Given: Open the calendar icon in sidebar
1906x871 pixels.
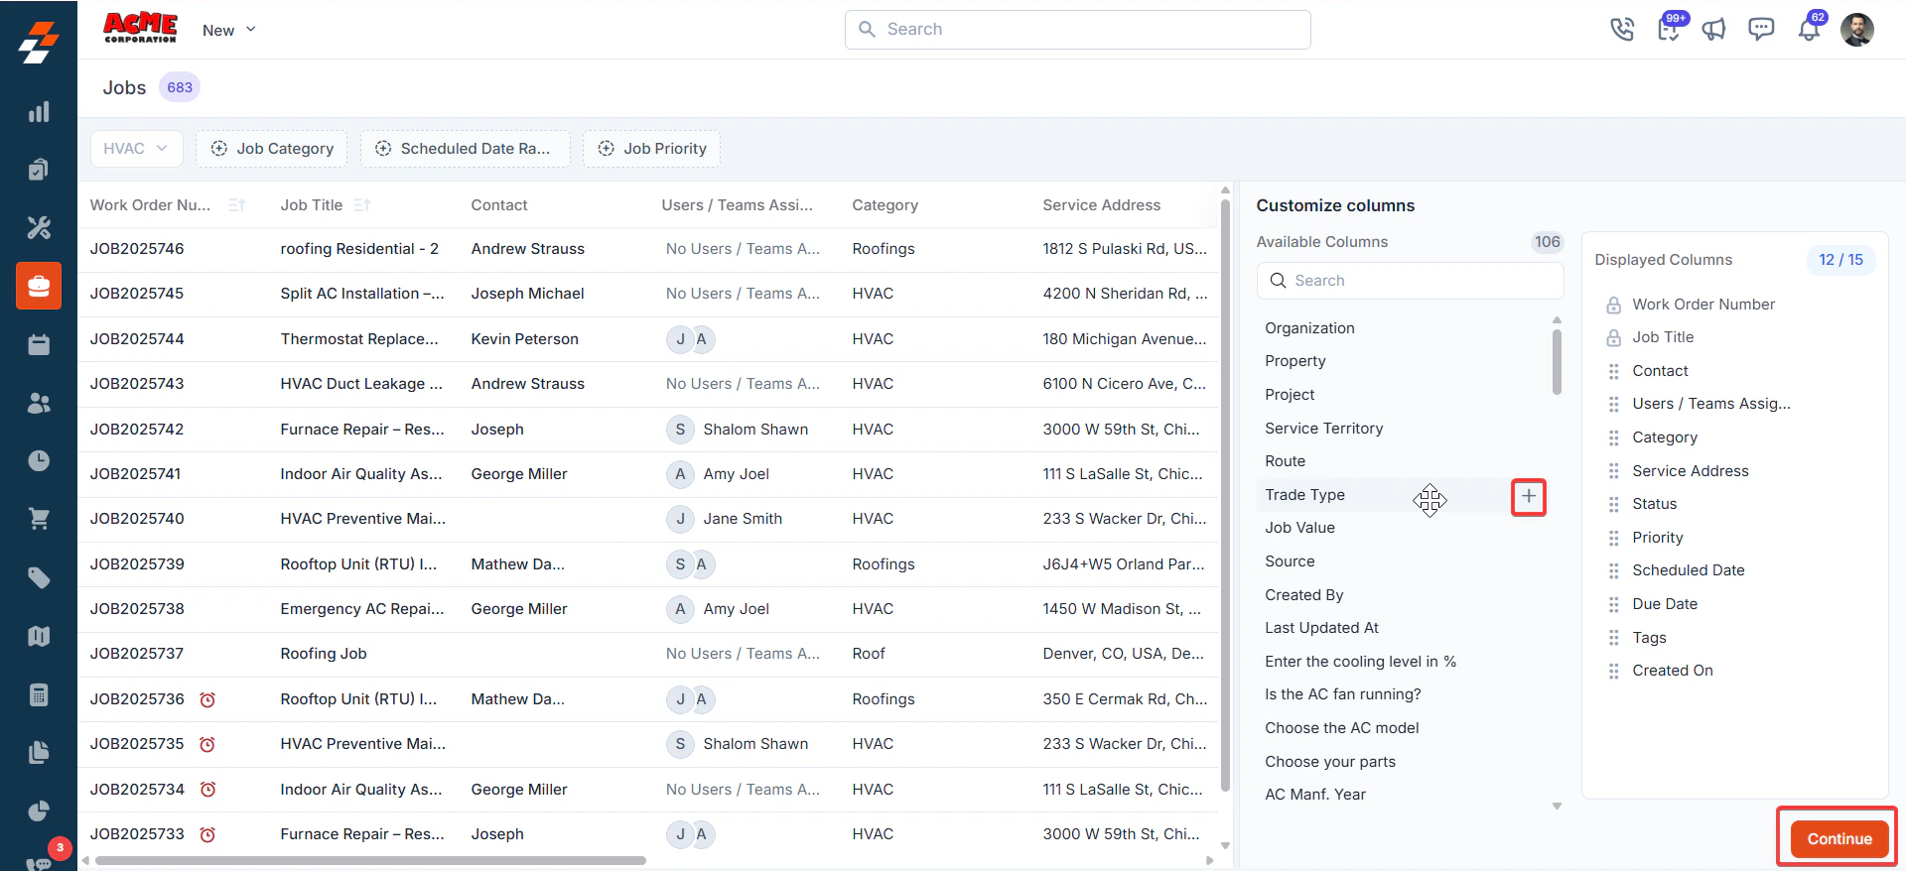Looking at the screenshot, I should tap(39, 344).
